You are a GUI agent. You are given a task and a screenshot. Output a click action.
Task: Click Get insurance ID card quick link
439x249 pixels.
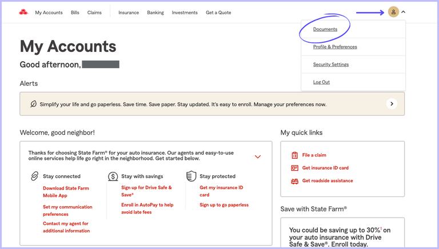[x=325, y=168]
